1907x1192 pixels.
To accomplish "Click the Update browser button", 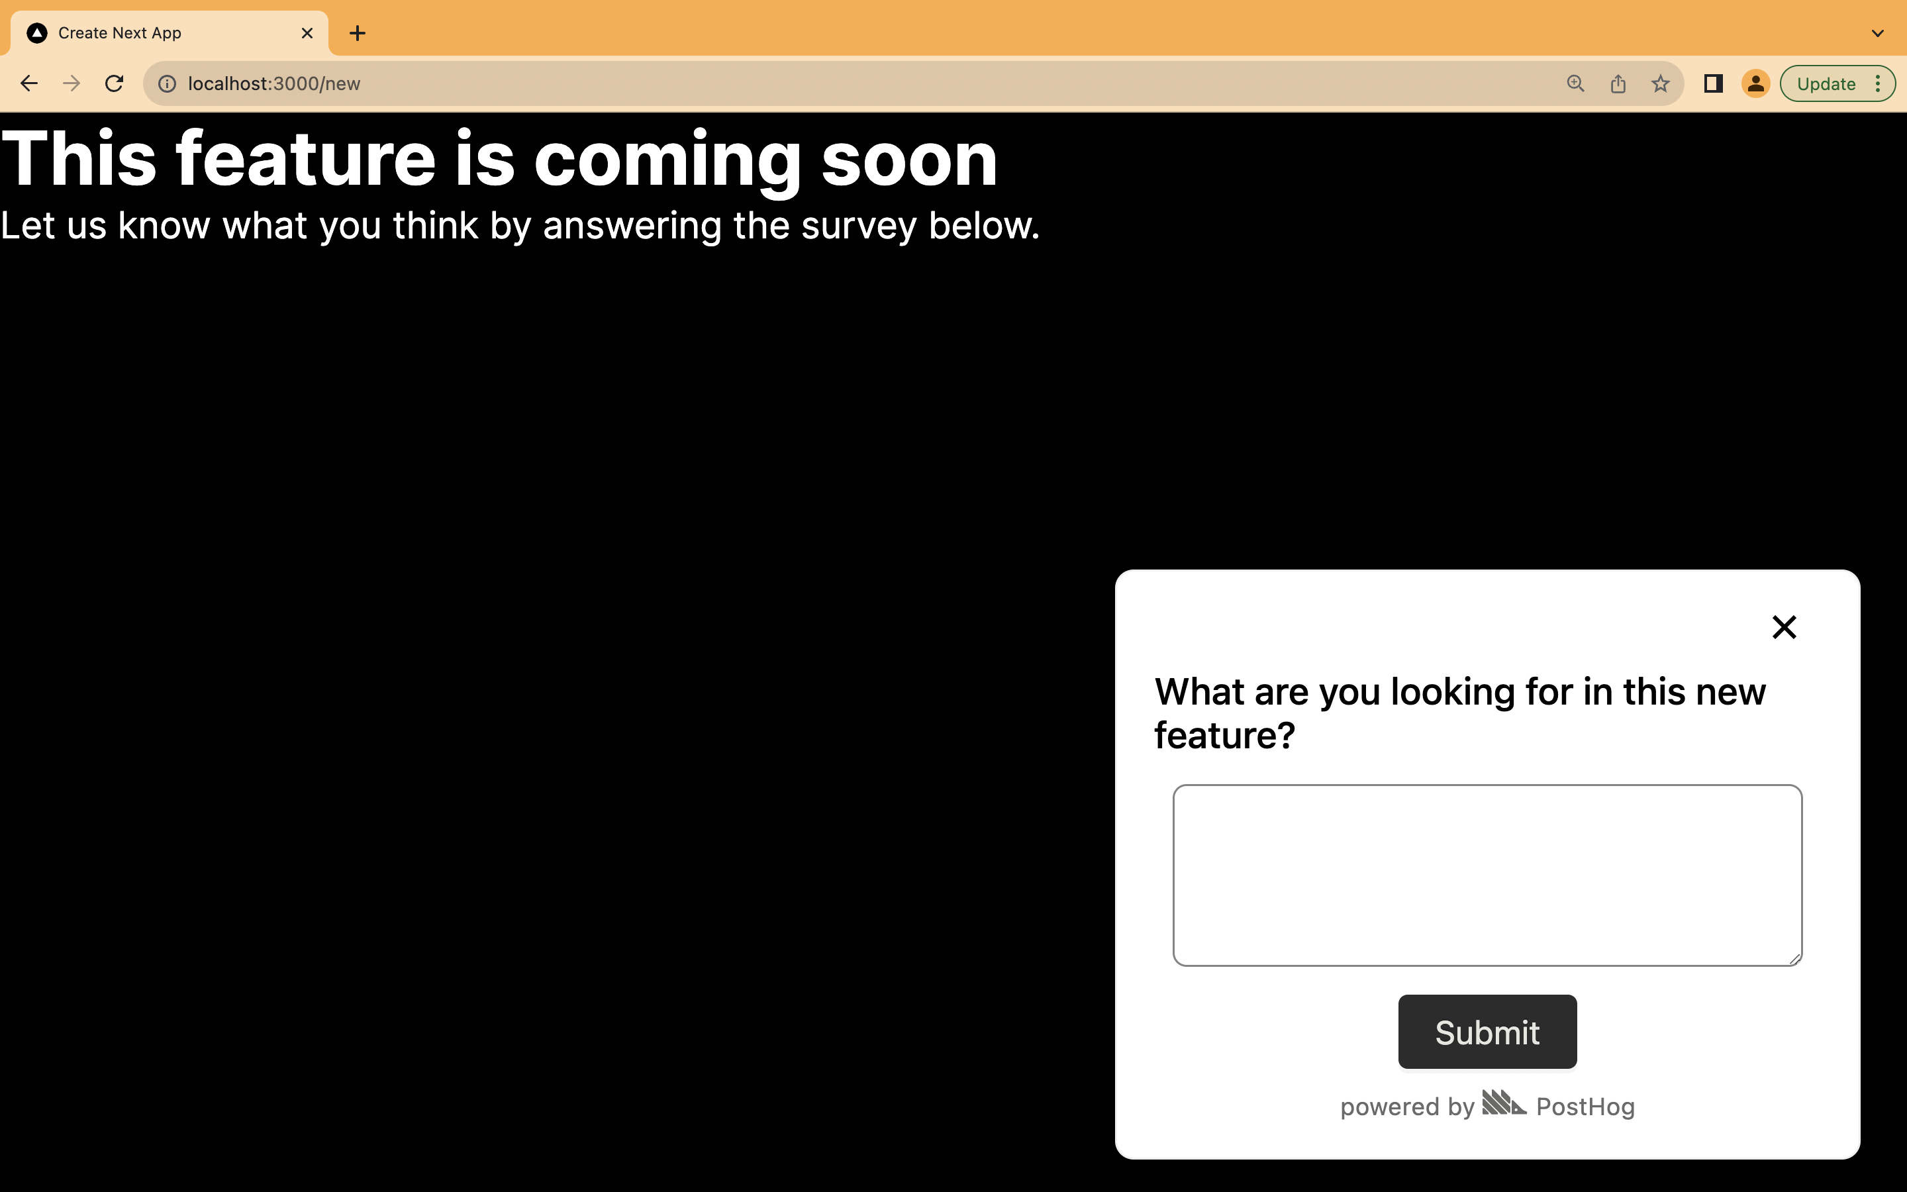I will (1826, 83).
